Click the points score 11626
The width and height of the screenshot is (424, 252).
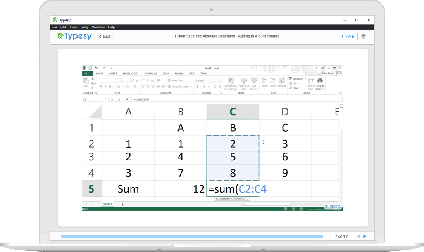348,36
